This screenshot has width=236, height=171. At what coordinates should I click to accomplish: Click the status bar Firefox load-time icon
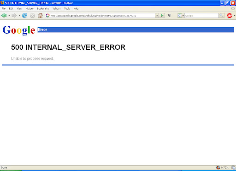[218, 167]
